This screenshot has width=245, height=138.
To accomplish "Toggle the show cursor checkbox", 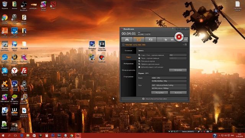I will (139, 61).
